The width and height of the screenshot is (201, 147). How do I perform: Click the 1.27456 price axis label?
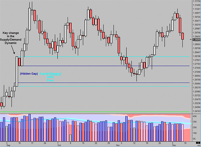pos(196,68)
